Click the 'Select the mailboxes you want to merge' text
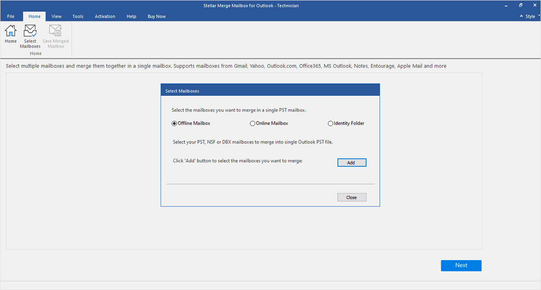 click(x=239, y=110)
